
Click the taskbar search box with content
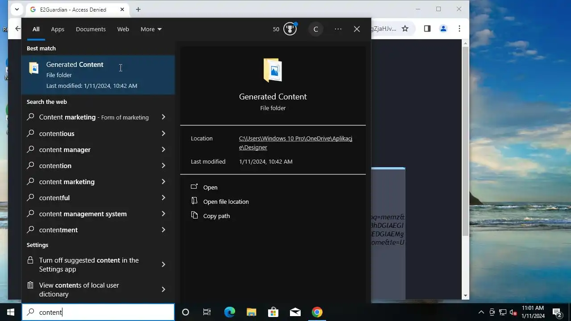click(x=98, y=312)
